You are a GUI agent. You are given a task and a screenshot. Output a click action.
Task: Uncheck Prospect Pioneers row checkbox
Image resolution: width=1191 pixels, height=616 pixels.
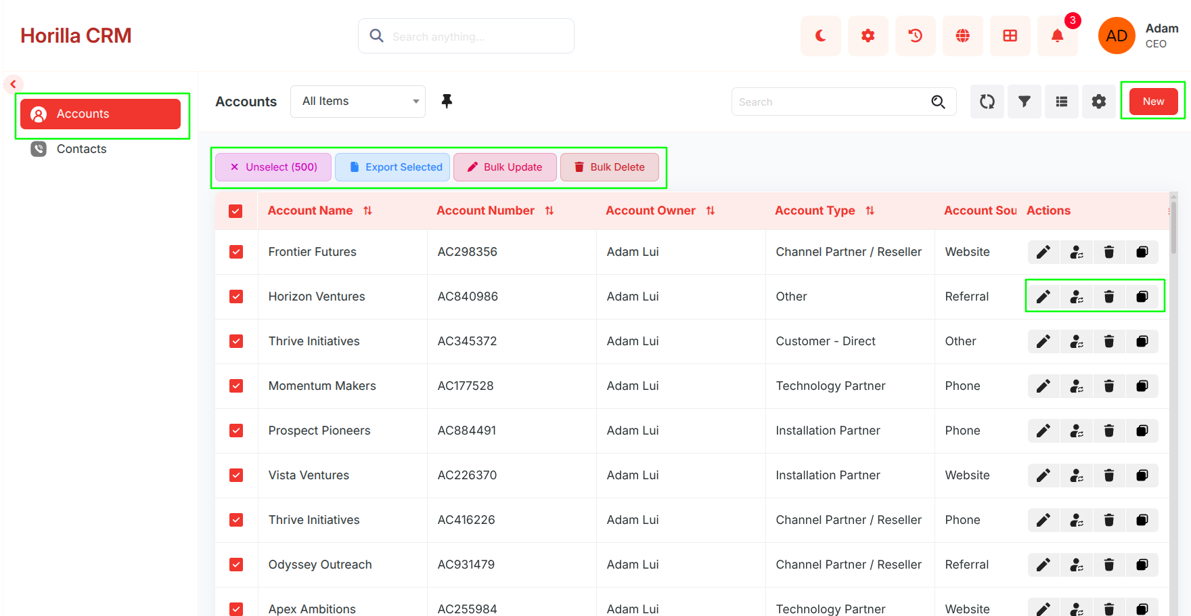(x=236, y=431)
